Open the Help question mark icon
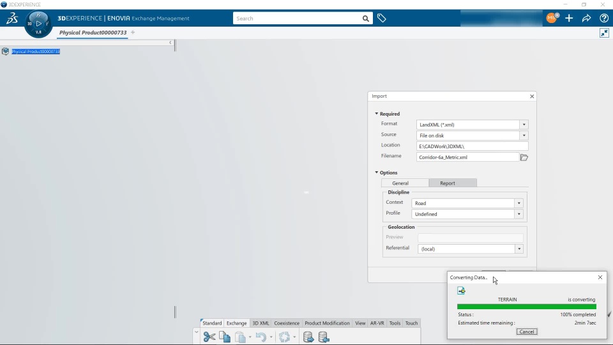This screenshot has width=613, height=345. tap(604, 18)
